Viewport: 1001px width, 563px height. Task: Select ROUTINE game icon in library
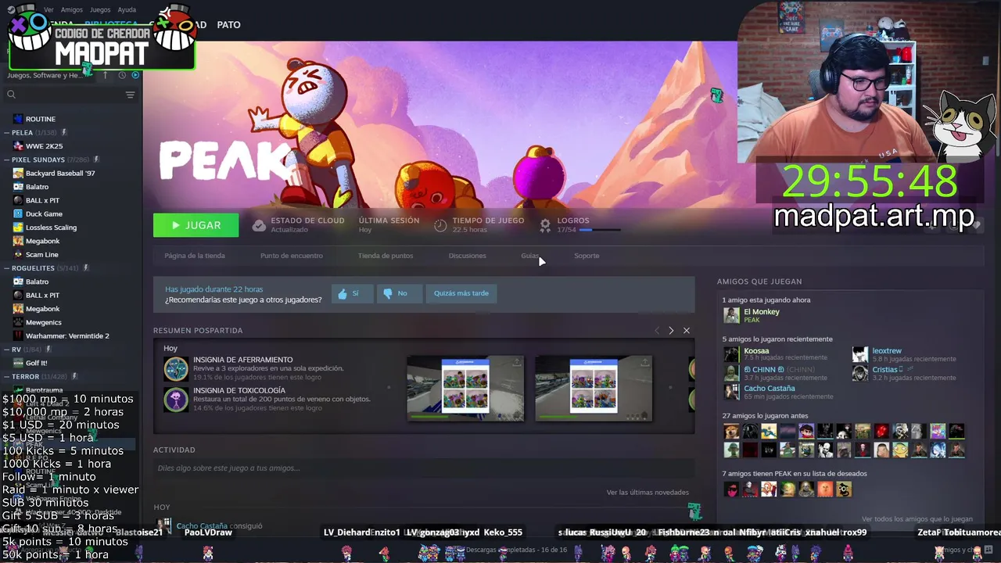tap(18, 119)
